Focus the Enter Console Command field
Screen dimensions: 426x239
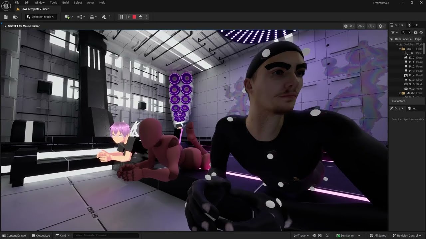point(106,235)
